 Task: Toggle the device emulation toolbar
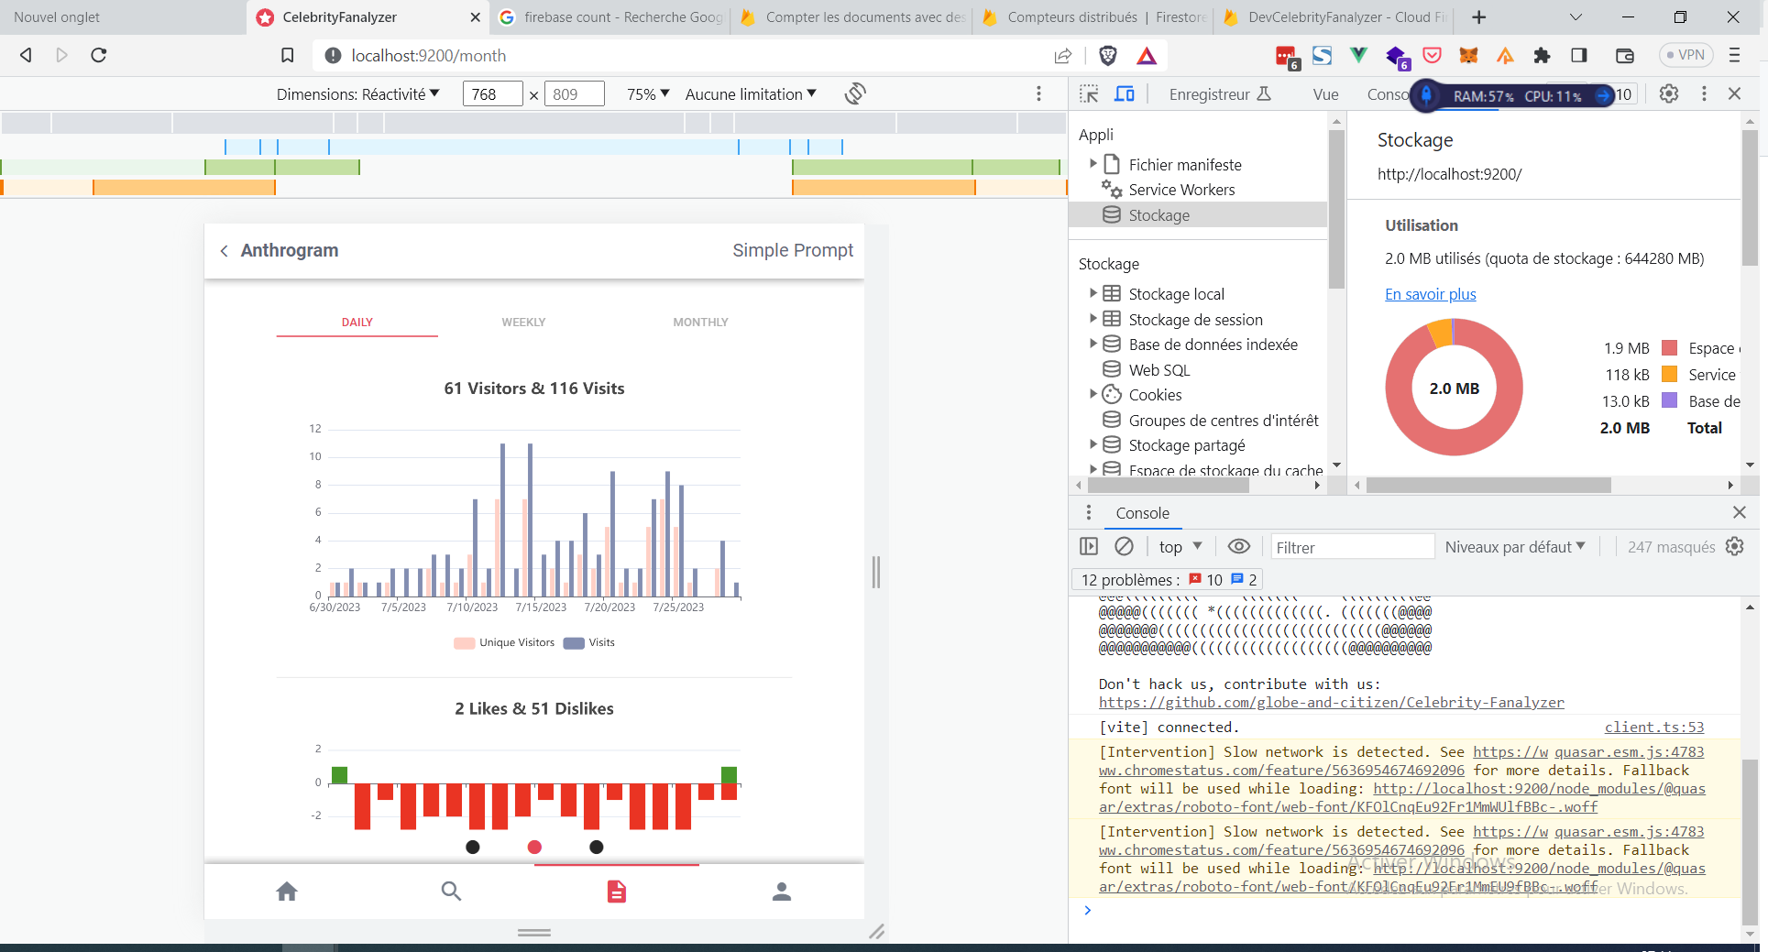[1125, 93]
